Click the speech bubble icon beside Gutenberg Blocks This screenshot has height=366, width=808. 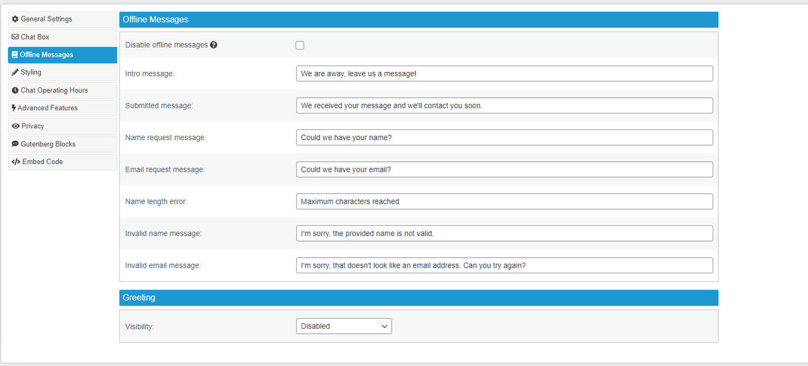coord(15,144)
